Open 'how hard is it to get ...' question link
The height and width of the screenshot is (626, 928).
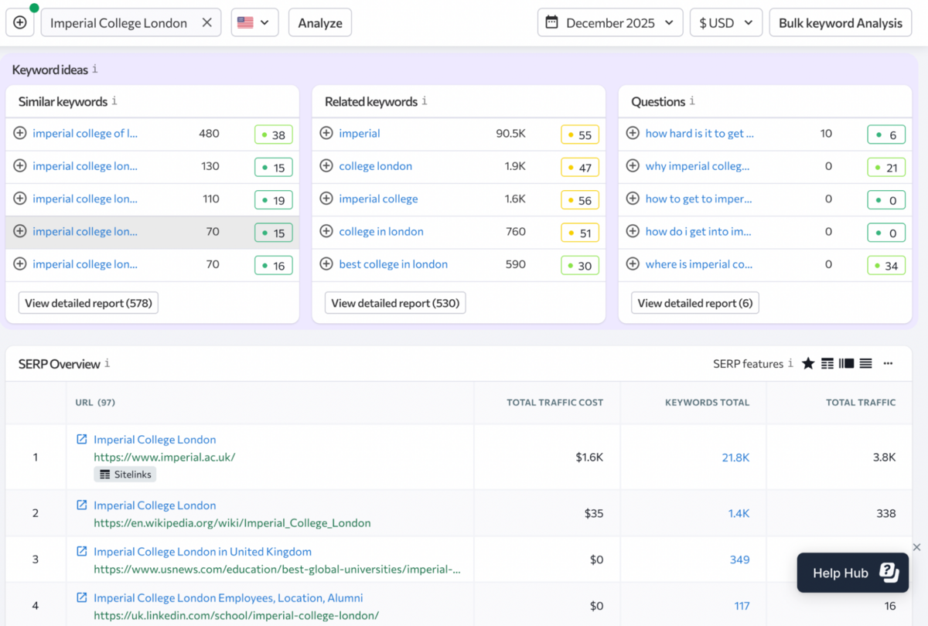tap(700, 133)
